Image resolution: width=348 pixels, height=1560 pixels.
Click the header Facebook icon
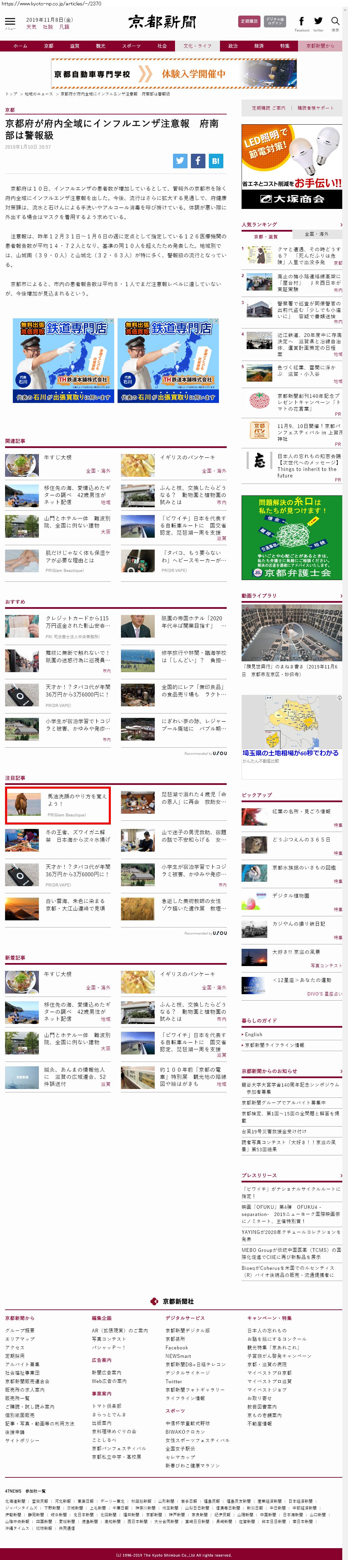click(x=301, y=22)
